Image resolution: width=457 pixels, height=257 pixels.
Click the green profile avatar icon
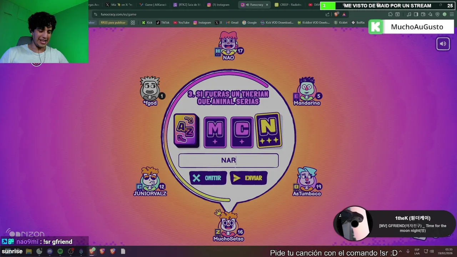[x=445, y=14]
